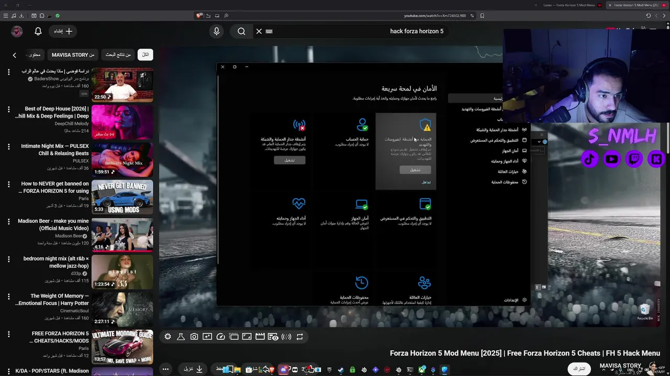
Task: Expand the dropdown arrow in the background window
Action: (539, 142)
